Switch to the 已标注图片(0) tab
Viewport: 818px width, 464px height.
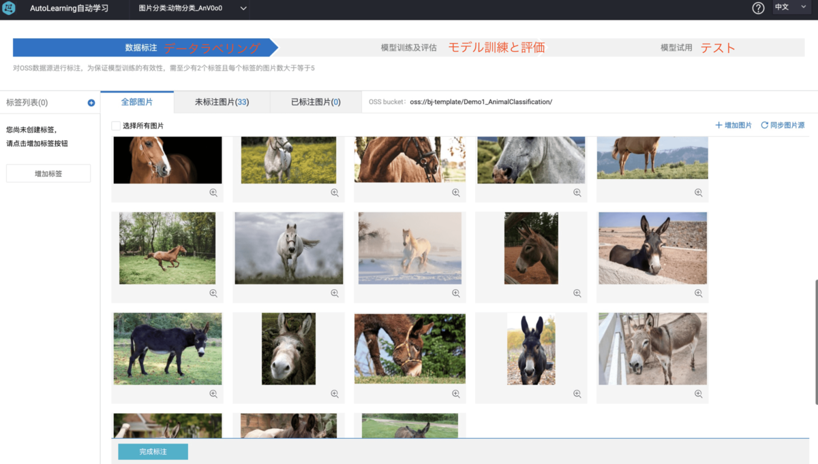316,102
